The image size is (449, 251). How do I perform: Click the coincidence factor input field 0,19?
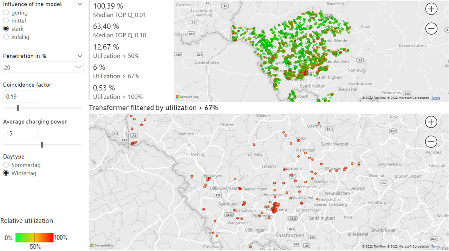(20, 97)
